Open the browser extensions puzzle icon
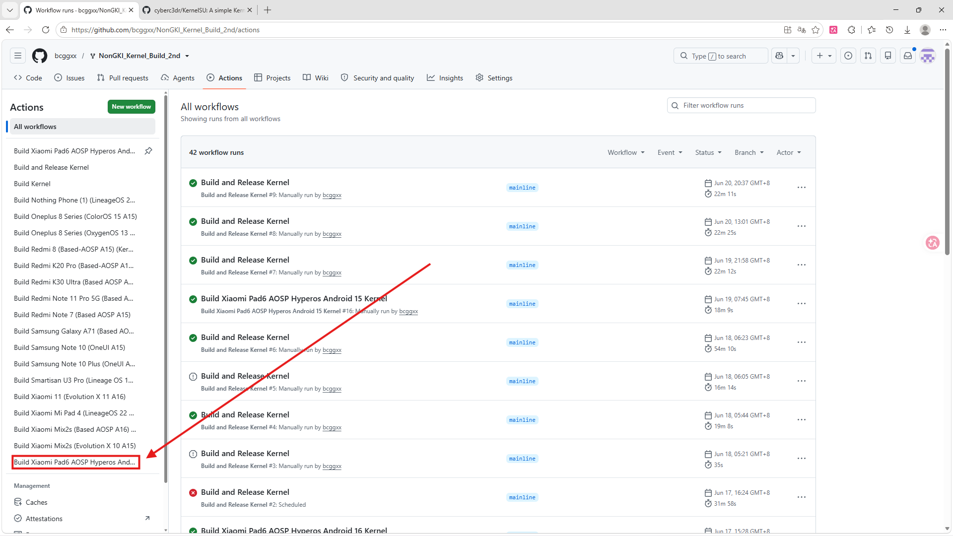 point(852,30)
